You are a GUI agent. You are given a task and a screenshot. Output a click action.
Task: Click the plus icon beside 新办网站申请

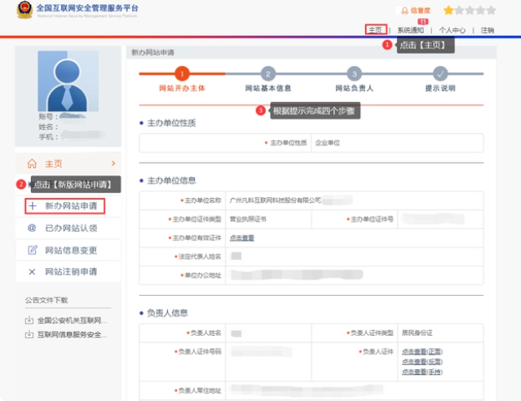tap(33, 206)
